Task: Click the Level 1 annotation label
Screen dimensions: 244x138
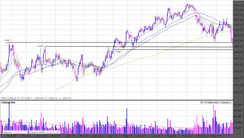Action: pos(8,40)
